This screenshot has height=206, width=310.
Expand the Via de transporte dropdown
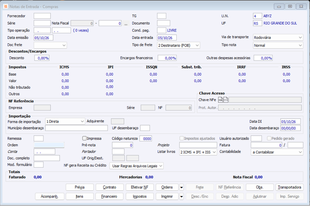[x=278, y=37]
